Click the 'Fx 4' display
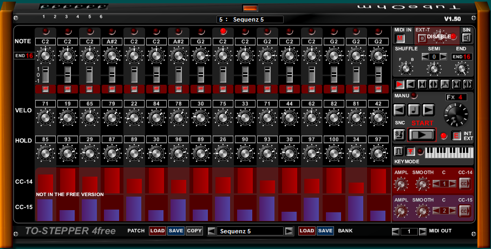 456,97
